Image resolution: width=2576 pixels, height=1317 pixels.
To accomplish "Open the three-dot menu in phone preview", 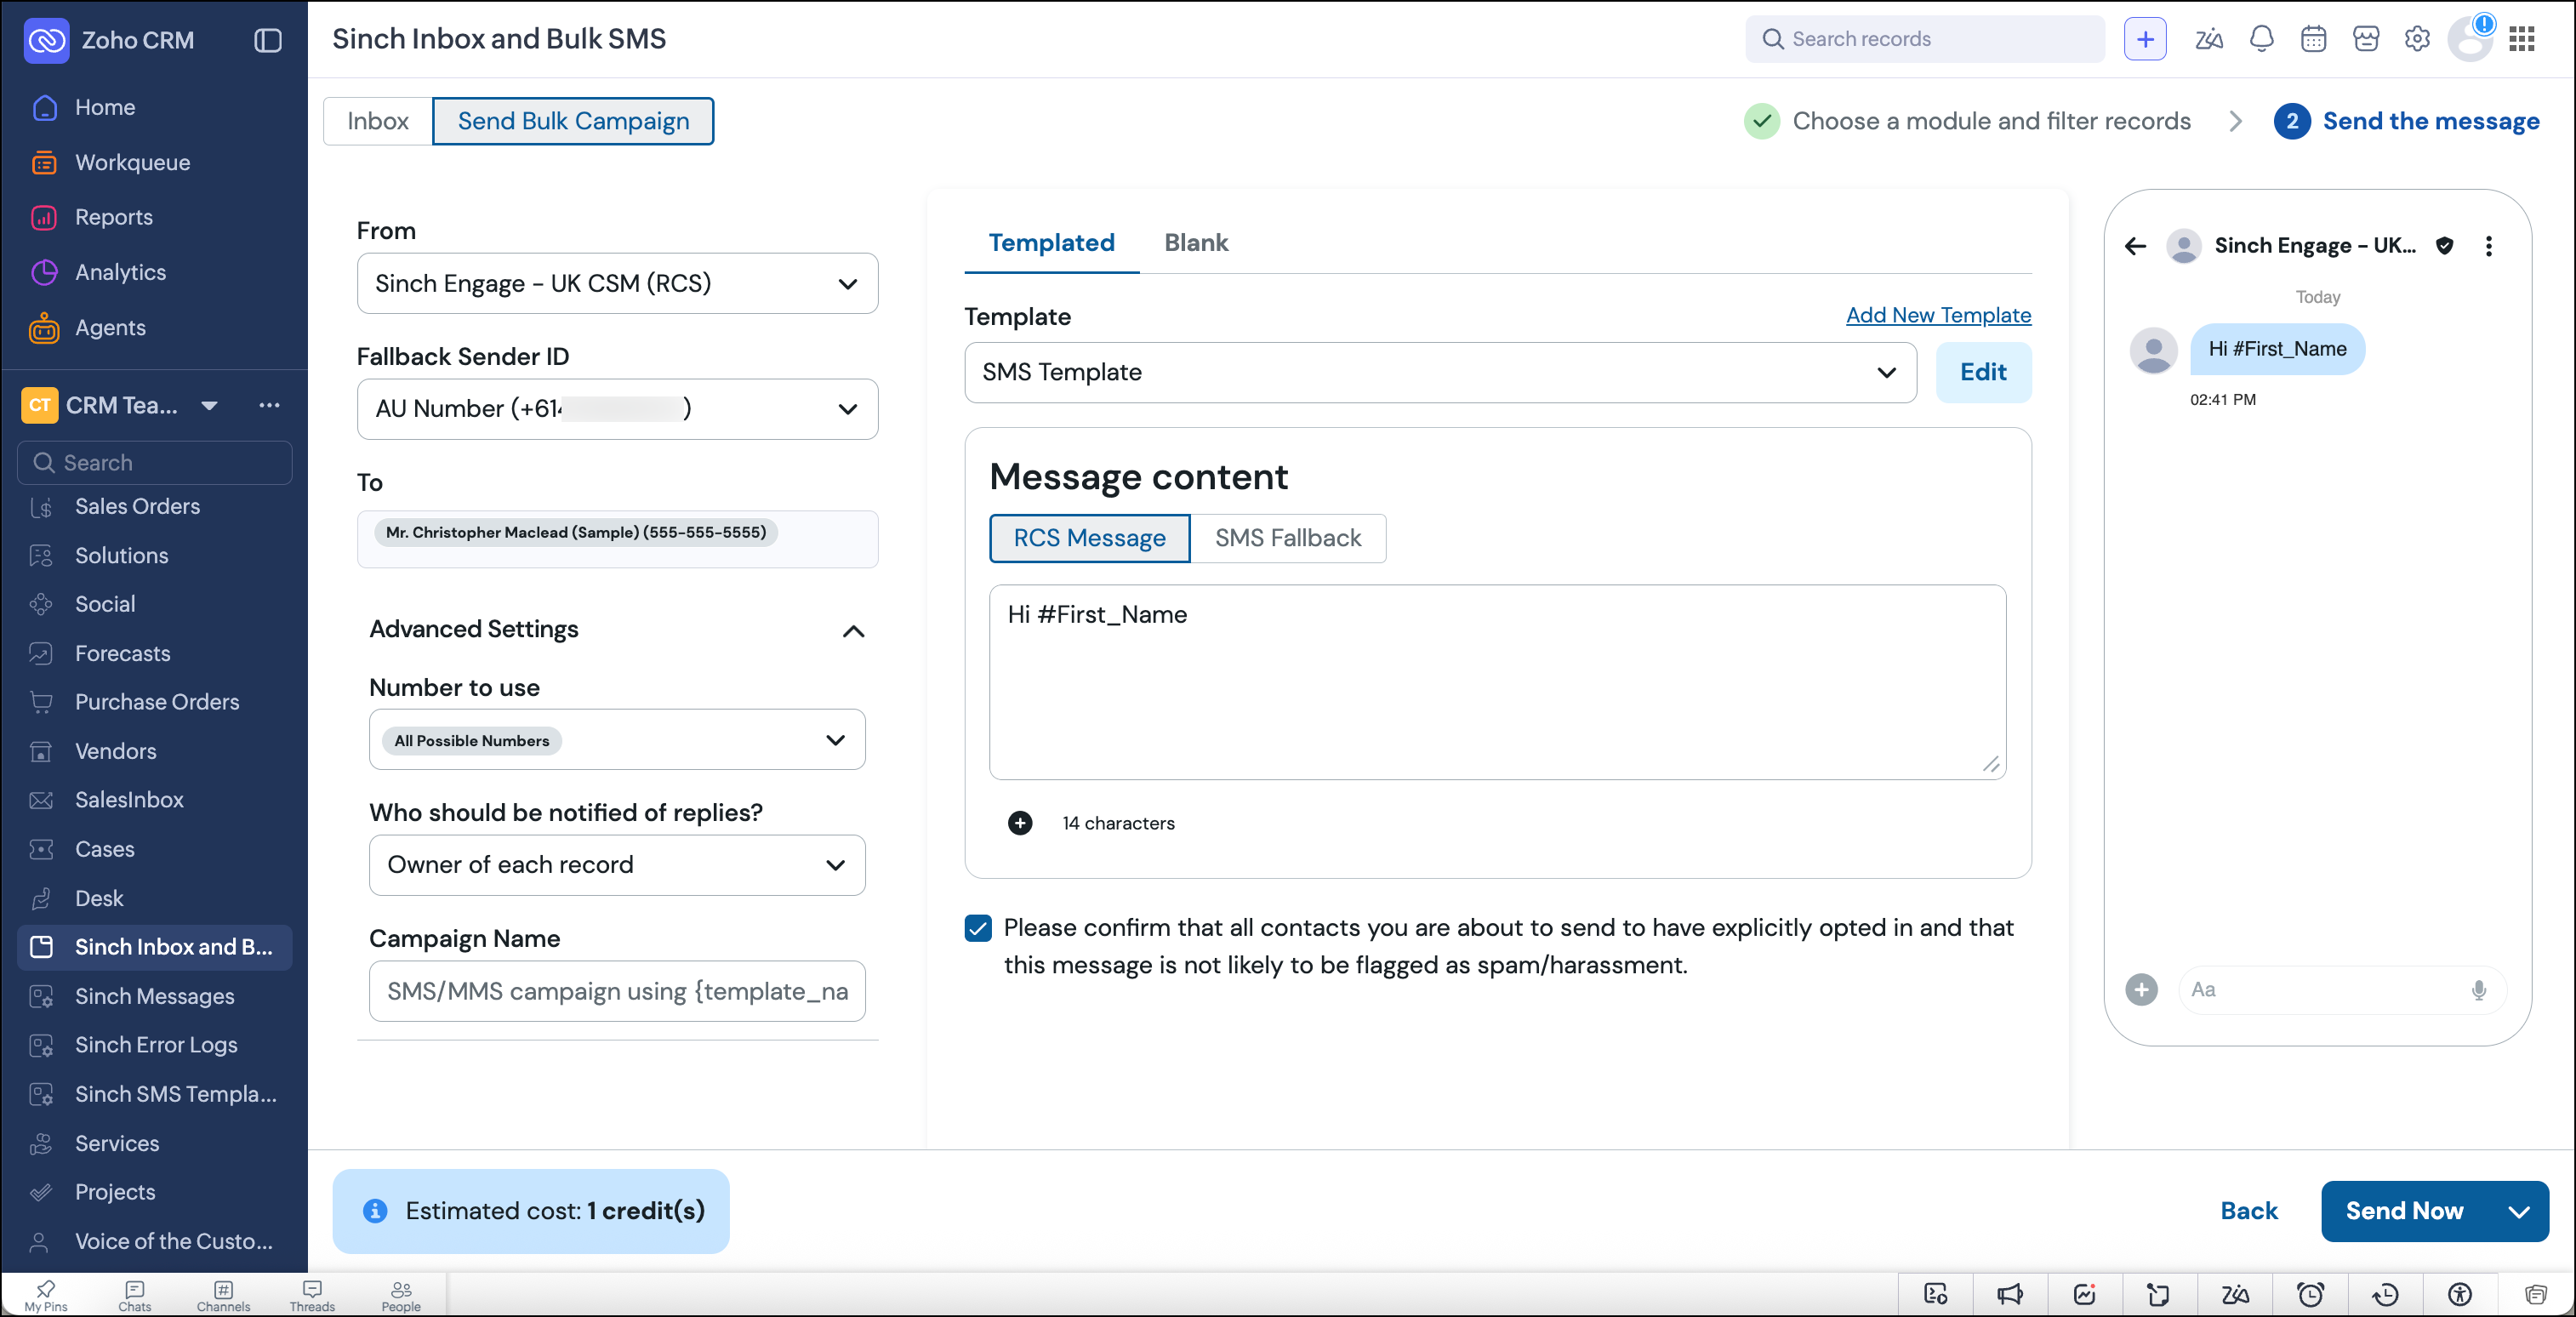I will (2488, 246).
